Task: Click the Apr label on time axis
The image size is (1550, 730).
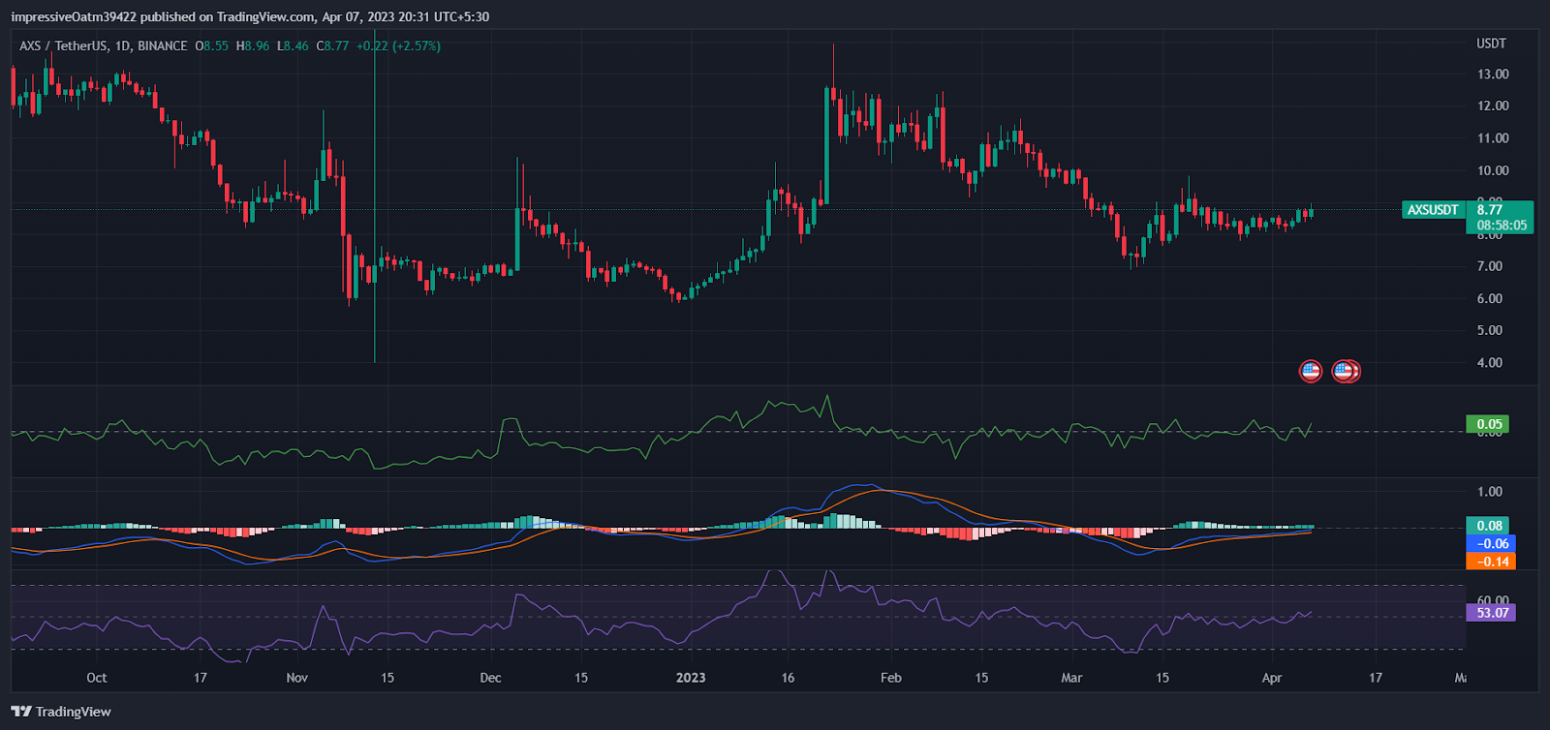Action: [1272, 678]
